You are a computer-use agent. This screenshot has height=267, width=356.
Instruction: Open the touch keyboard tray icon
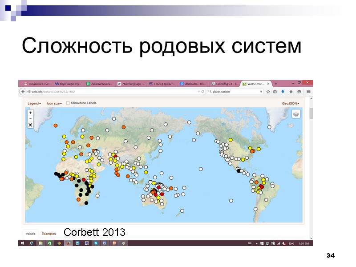(250, 243)
